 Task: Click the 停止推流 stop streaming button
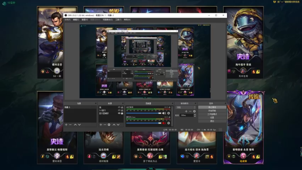pyautogui.click(x=212, y=107)
